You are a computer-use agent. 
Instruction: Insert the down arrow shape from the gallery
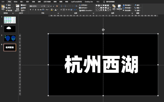point(103,10)
